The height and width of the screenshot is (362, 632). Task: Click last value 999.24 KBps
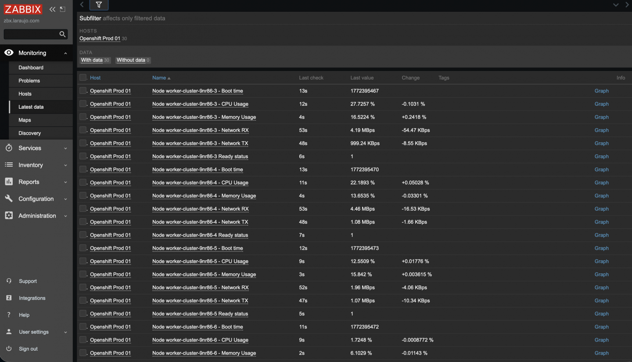coord(365,143)
